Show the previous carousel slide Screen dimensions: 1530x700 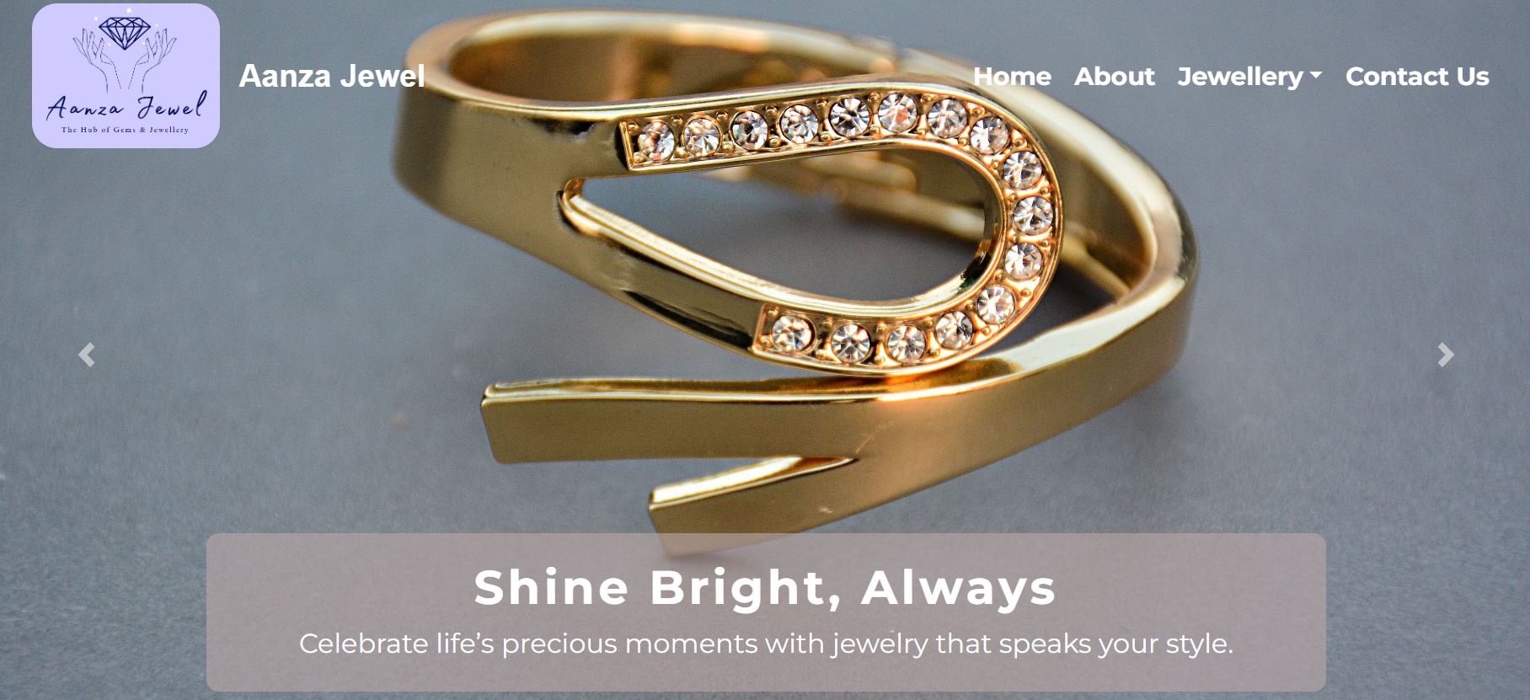click(x=86, y=355)
